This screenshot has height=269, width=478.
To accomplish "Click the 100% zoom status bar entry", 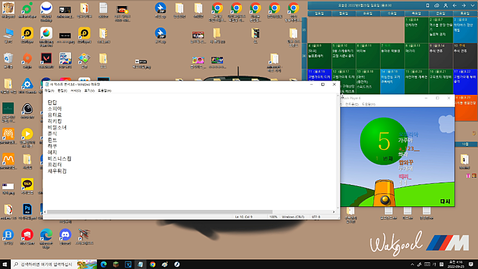I will click(x=274, y=217).
